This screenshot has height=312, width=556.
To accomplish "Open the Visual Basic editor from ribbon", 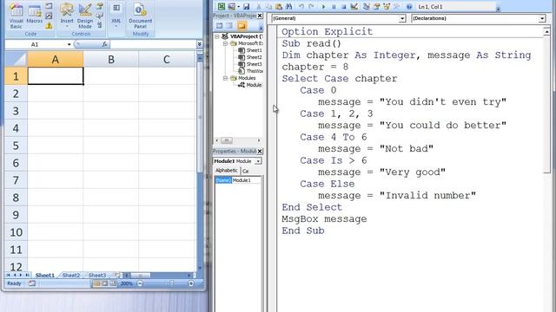I will click(16, 16).
